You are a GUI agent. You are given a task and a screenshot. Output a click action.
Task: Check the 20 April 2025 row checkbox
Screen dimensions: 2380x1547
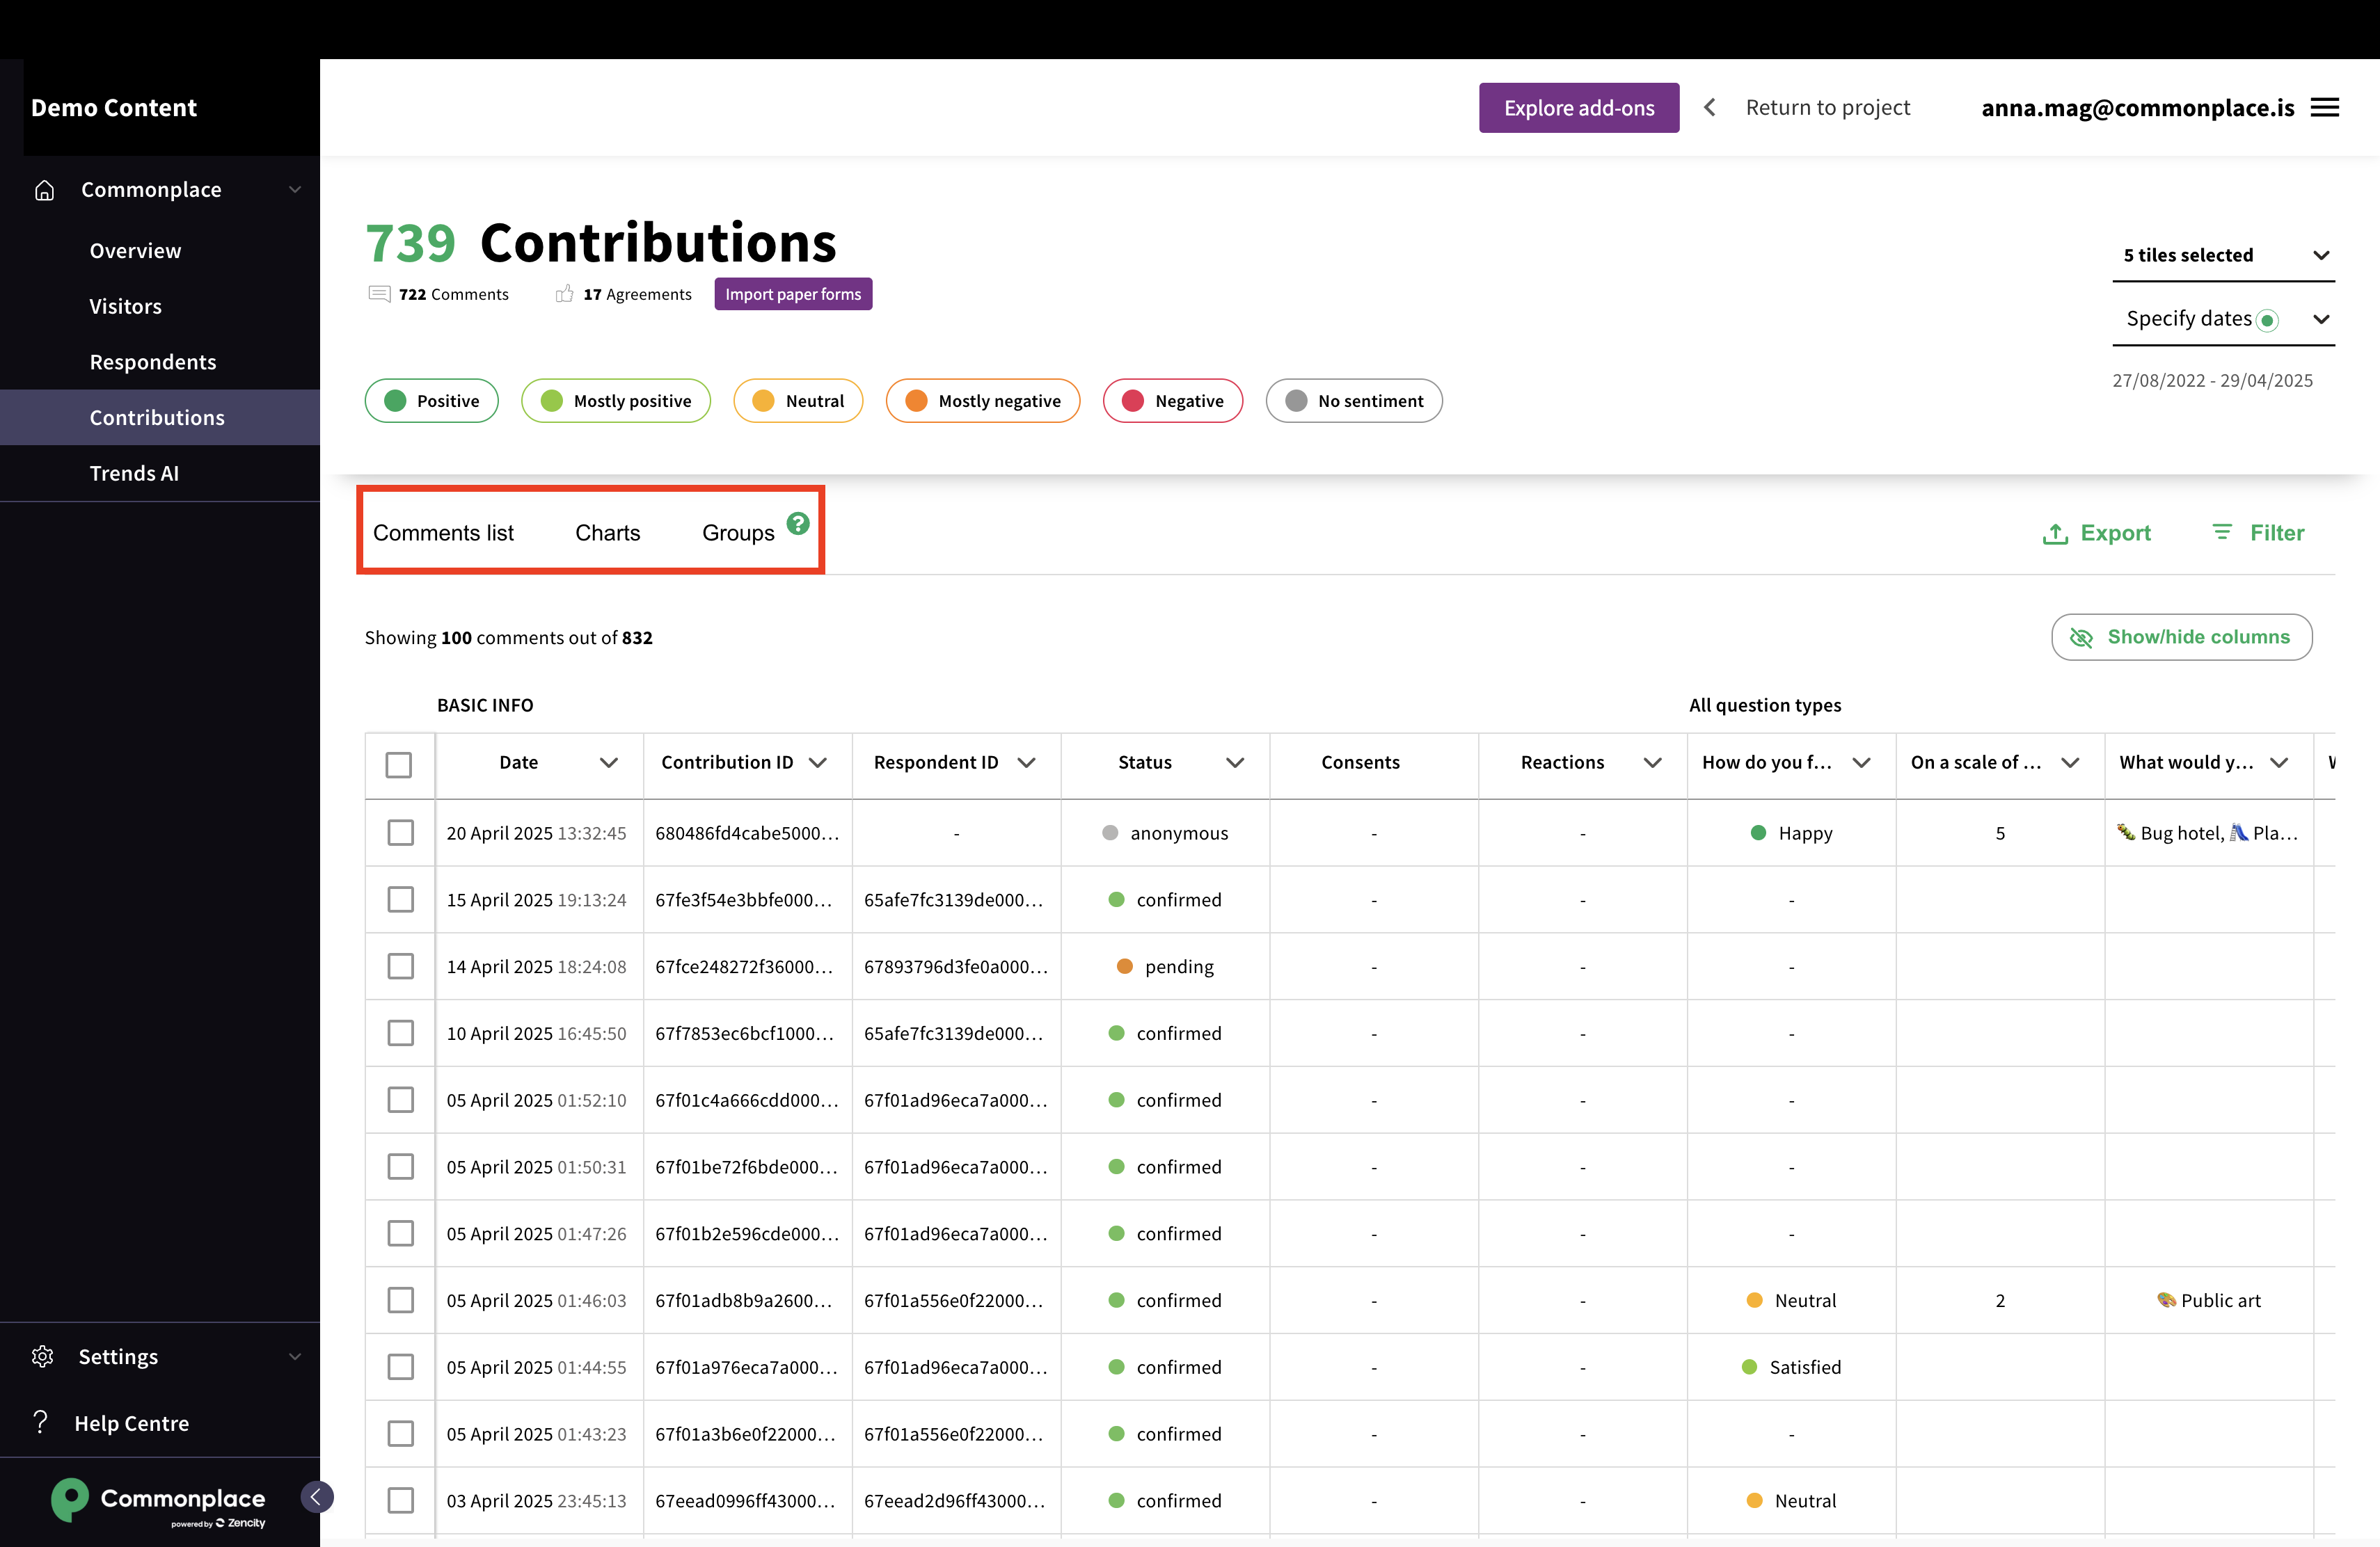click(400, 833)
